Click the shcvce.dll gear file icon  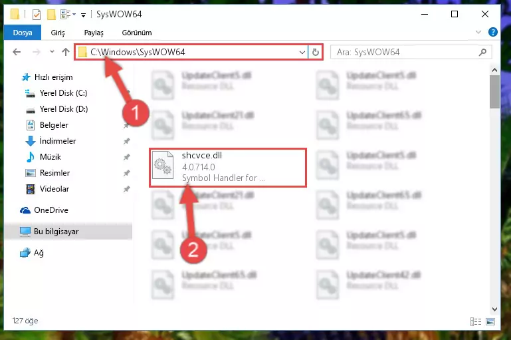tap(163, 165)
